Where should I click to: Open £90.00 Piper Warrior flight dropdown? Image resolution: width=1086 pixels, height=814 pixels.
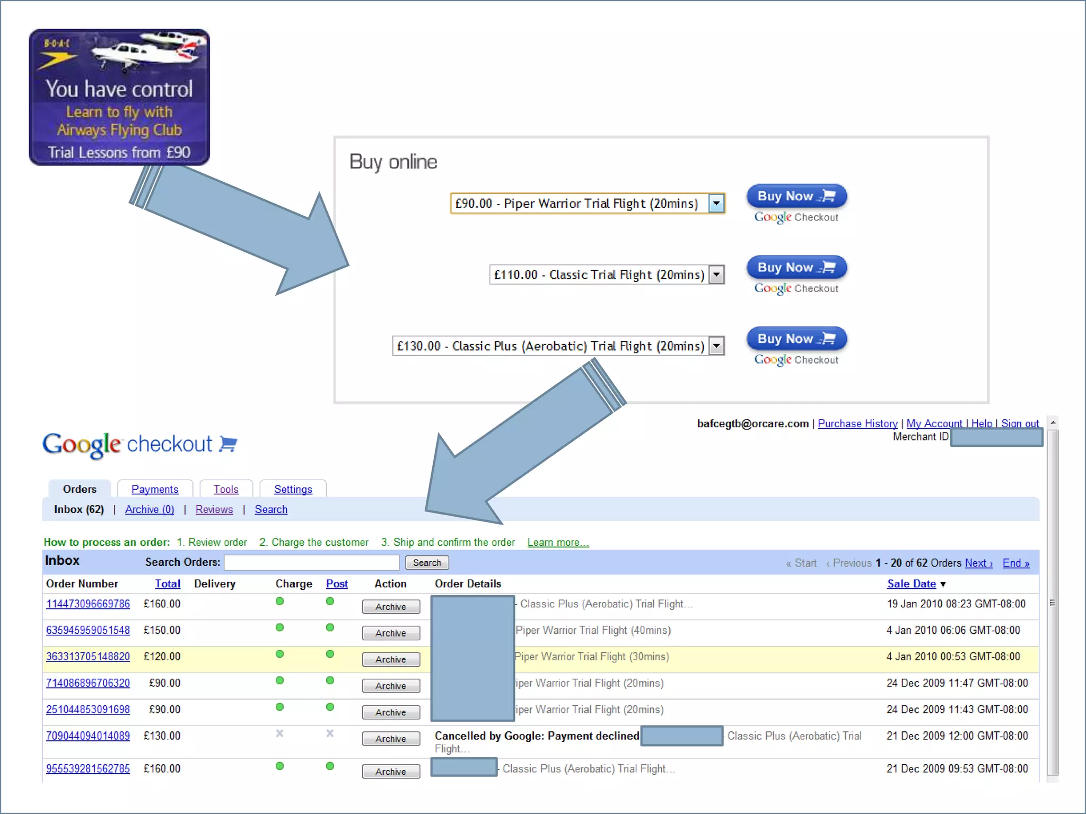[716, 203]
